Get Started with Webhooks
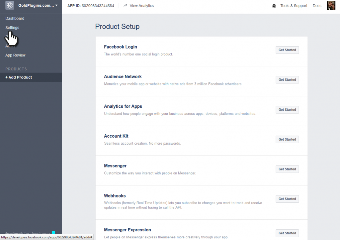 (x=287, y=199)
